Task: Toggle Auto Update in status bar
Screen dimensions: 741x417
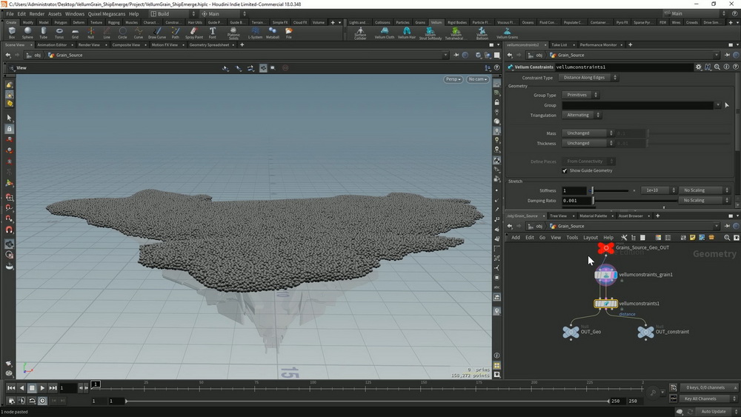Action: coord(713,411)
